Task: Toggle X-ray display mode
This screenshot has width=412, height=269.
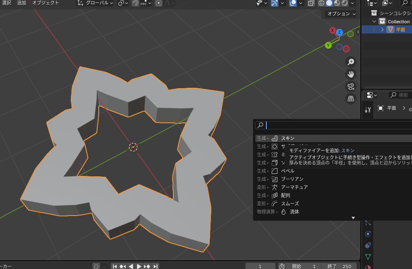Action: click(x=311, y=3)
